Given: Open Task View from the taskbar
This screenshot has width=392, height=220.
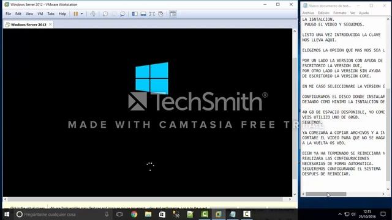Looking at the screenshot, I should (x=119, y=215).
